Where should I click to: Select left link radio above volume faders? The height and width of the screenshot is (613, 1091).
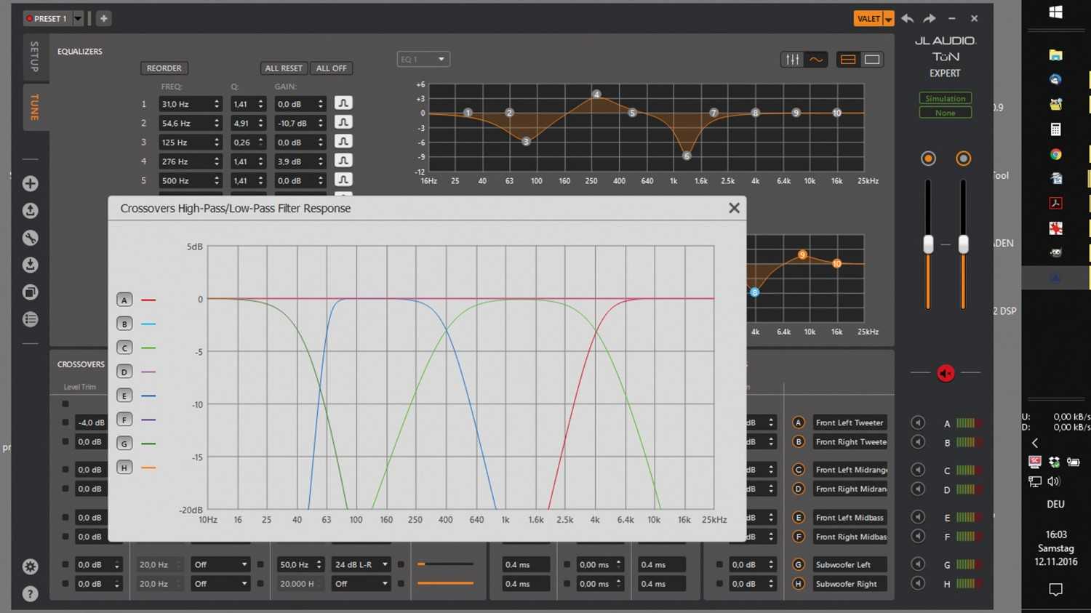[x=928, y=159]
